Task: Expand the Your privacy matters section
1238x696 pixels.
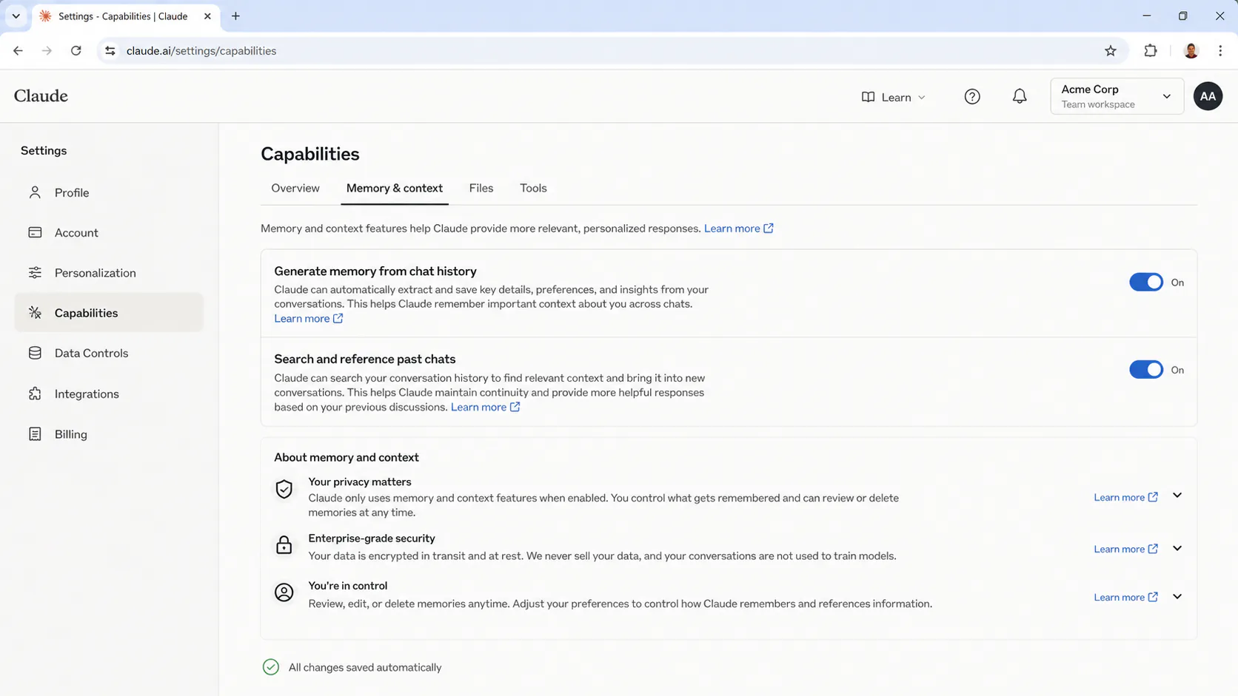Action: pos(1177,496)
